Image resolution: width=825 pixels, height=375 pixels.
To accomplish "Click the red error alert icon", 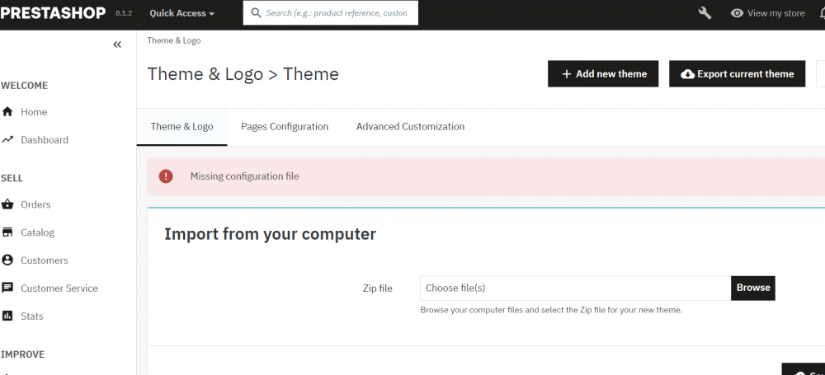I will [x=166, y=176].
